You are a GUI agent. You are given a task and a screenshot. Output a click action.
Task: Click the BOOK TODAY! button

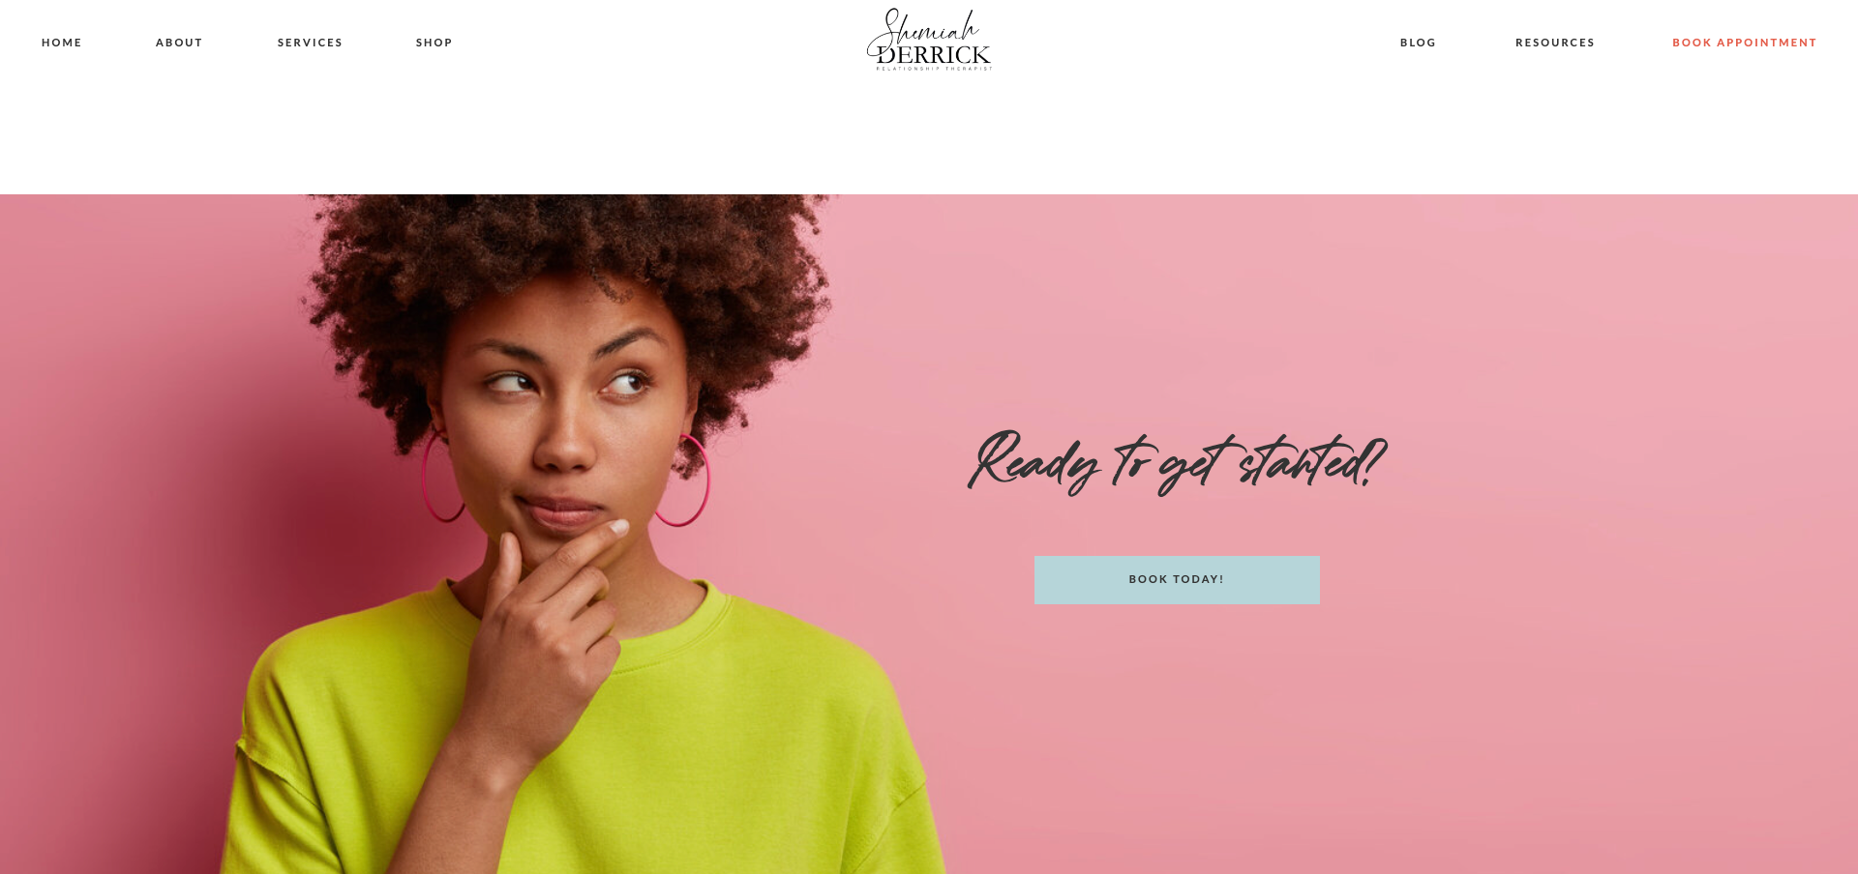coord(1177,580)
